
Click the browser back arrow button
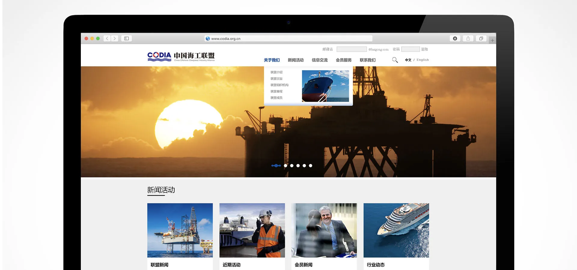coord(107,38)
